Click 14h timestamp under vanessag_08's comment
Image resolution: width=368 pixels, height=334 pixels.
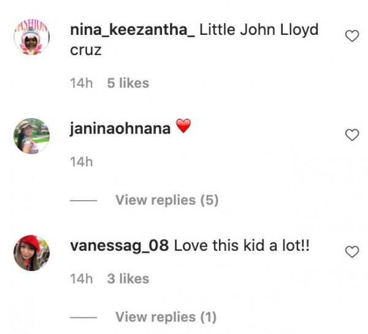(82, 279)
